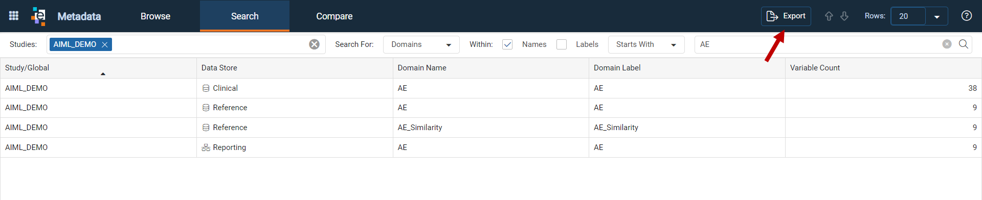Screen dimensions: 982x200
Task: Click the elluminate logo icon
Action: click(38, 16)
